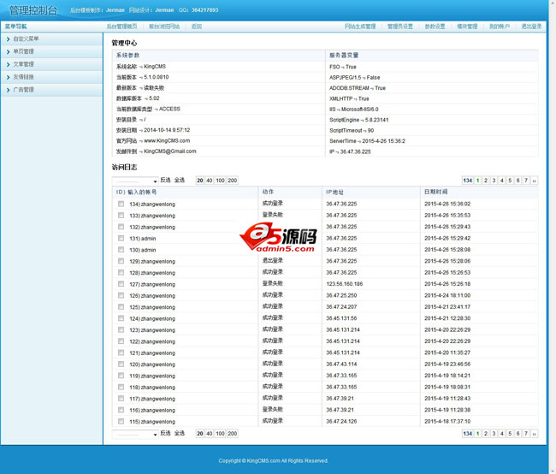
Task: Click the KingCMS@Gmail.com email text
Action: pos(170,151)
